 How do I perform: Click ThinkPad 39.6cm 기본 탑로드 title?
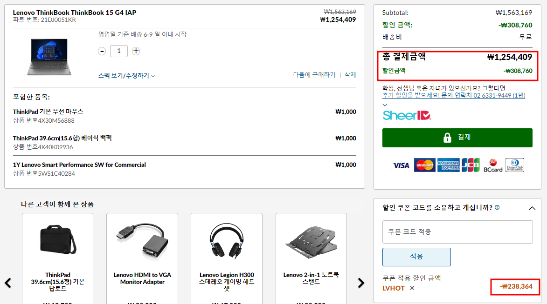[x=57, y=282]
